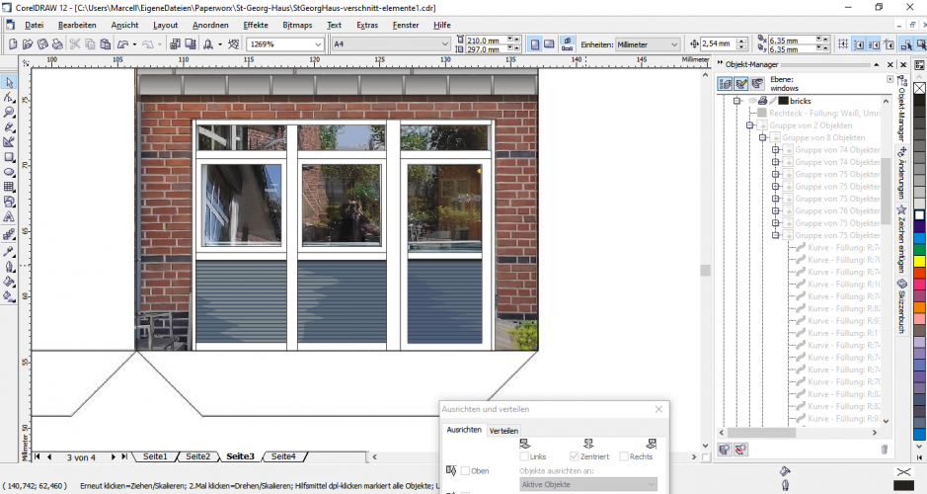Viewport: 927px width, 494px height.
Task: Select the Freehand drawing tool
Action: click(9, 127)
